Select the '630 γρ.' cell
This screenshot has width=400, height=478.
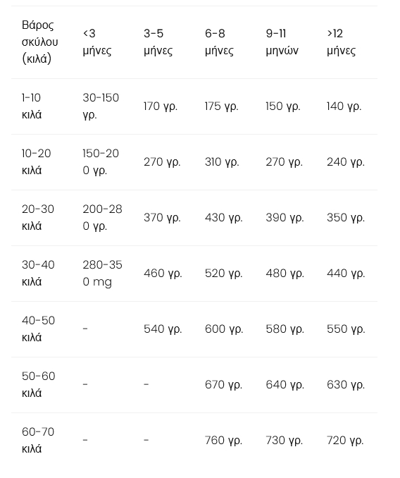(346, 385)
